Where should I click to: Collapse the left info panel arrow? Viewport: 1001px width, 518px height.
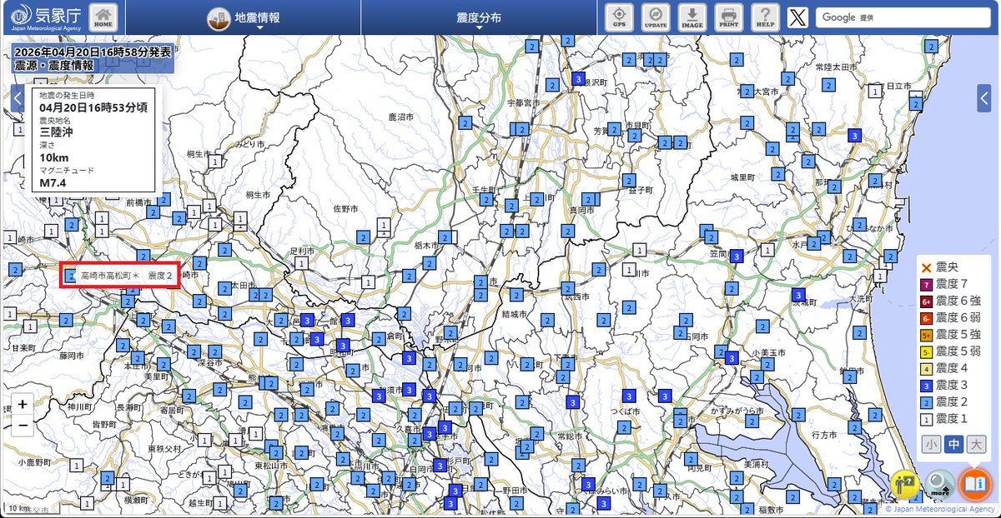(x=18, y=98)
